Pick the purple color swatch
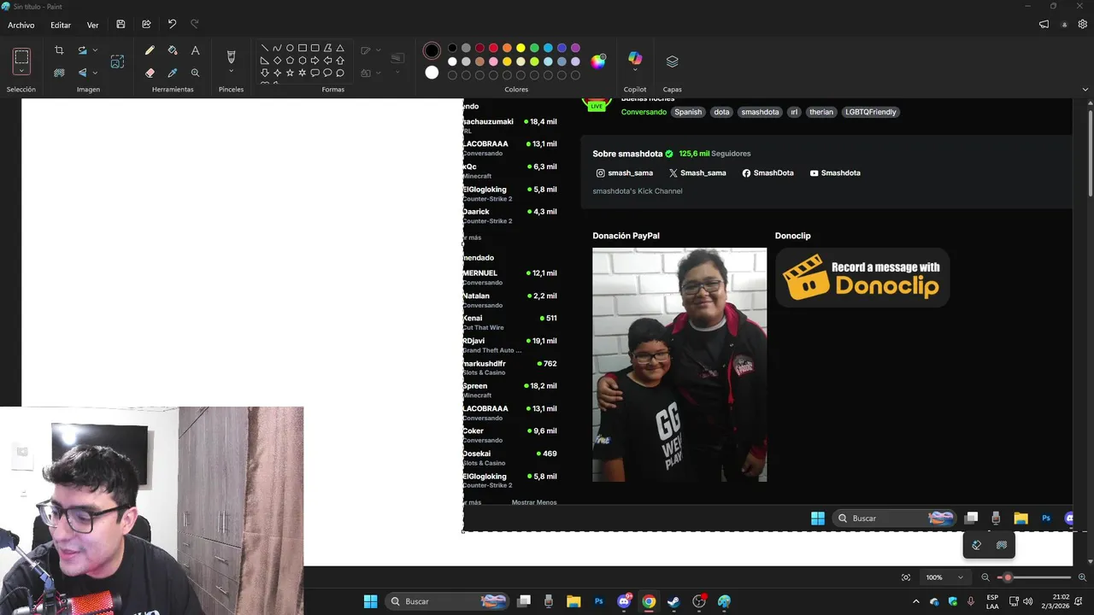 coord(575,48)
